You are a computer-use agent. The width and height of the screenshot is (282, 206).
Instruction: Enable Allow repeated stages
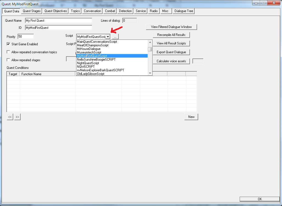click(8, 60)
